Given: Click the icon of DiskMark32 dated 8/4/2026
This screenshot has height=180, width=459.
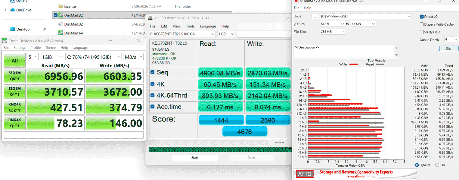Looking at the screenshot, I should 60,24.
